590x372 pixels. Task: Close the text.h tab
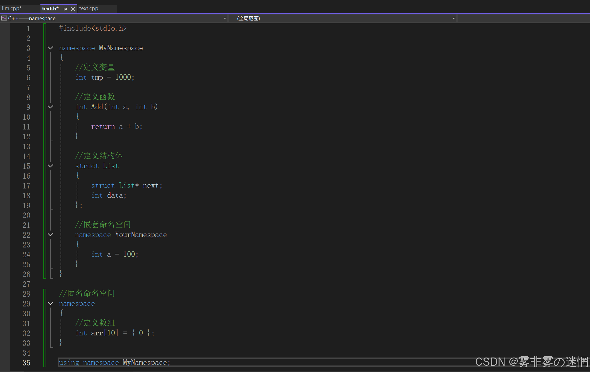[x=73, y=9]
